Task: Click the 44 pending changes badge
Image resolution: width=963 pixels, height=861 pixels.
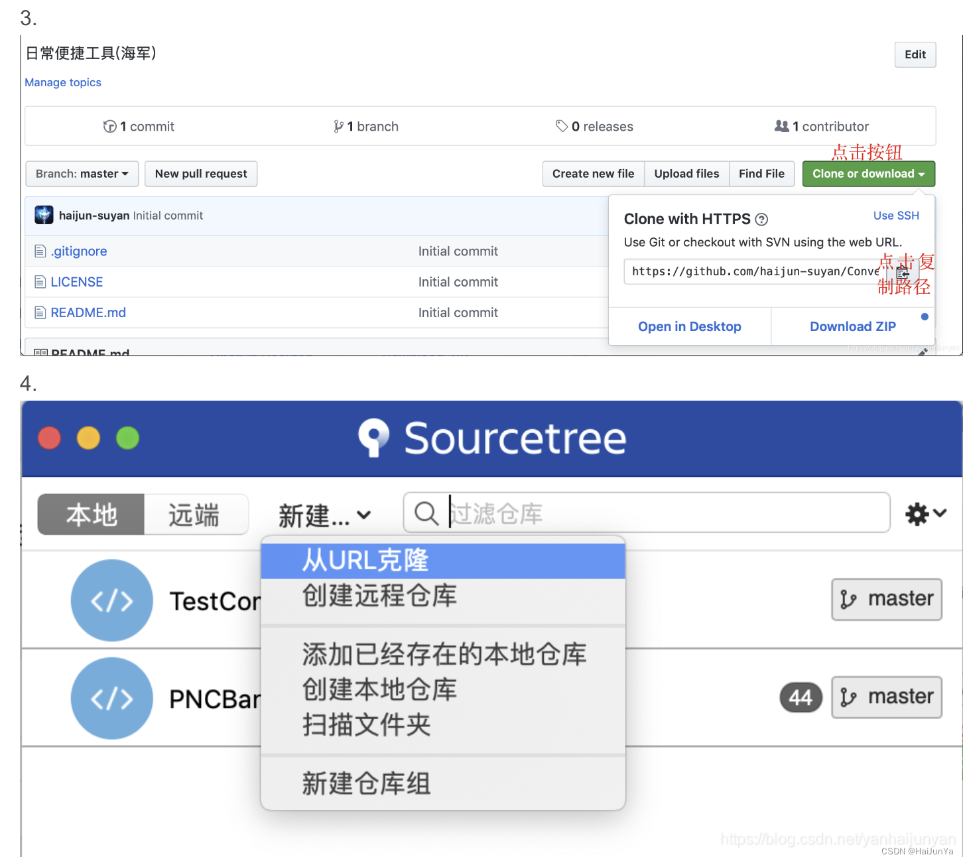Action: [801, 698]
